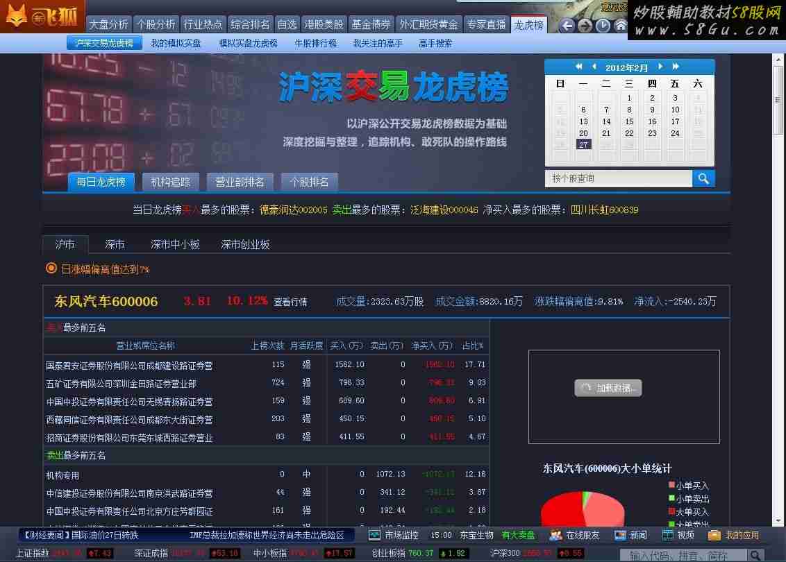Click the back arrow navigation icon

567,26
